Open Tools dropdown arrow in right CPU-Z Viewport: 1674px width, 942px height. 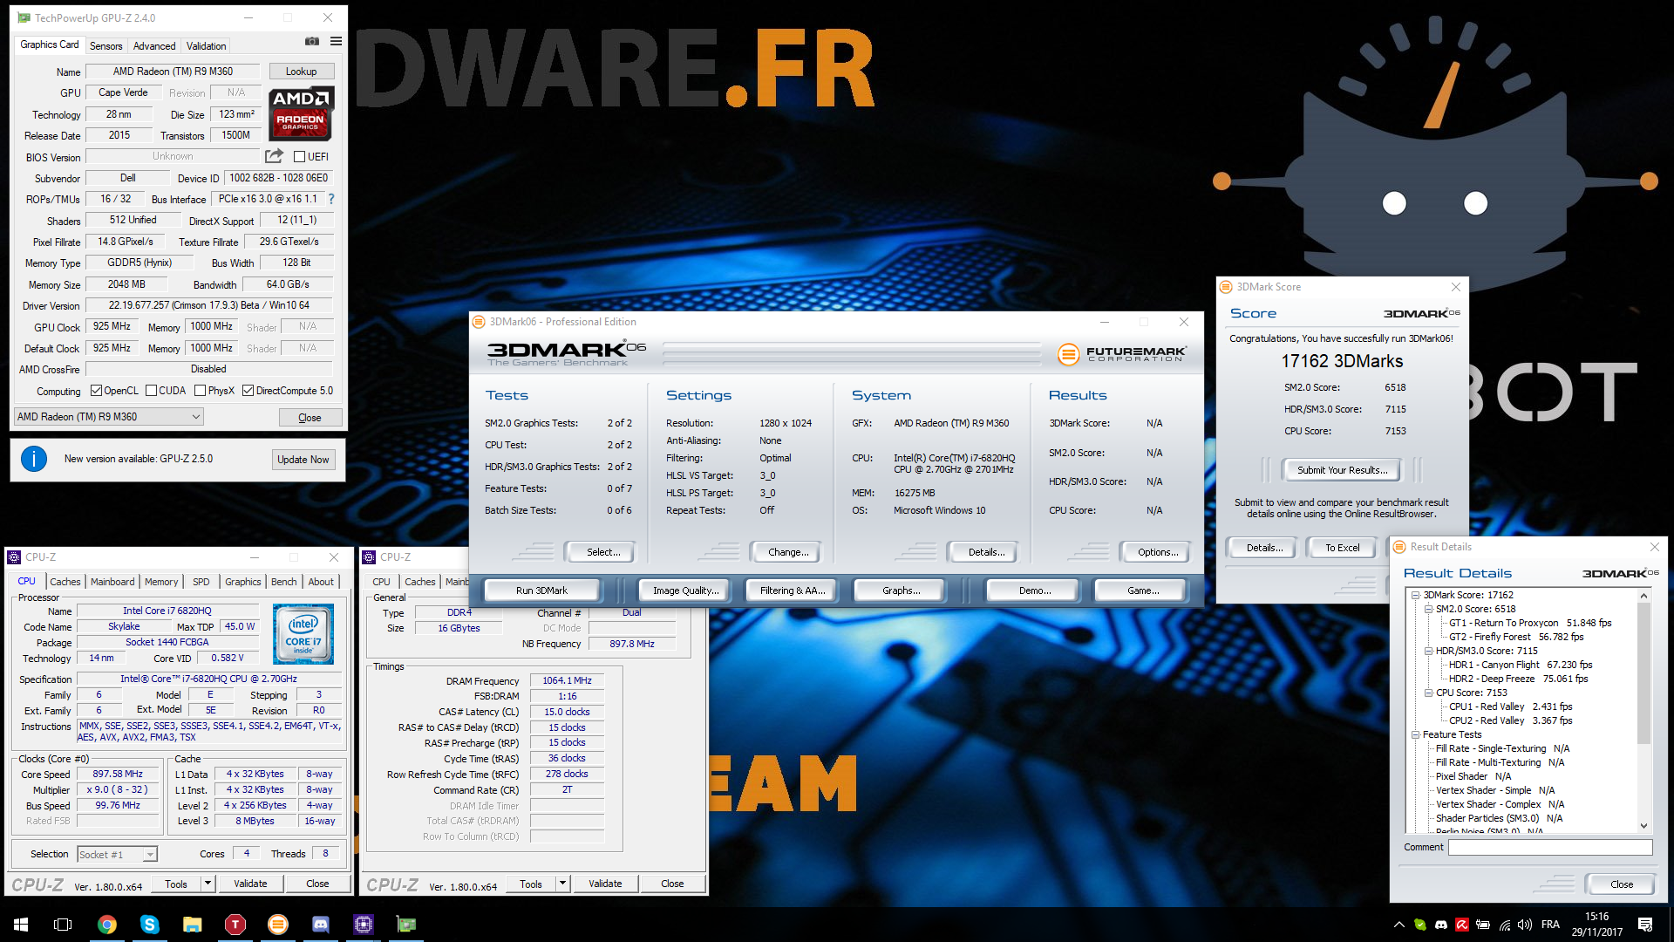(562, 884)
